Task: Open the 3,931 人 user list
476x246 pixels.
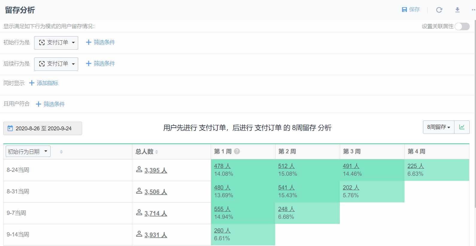Action: (x=156, y=235)
